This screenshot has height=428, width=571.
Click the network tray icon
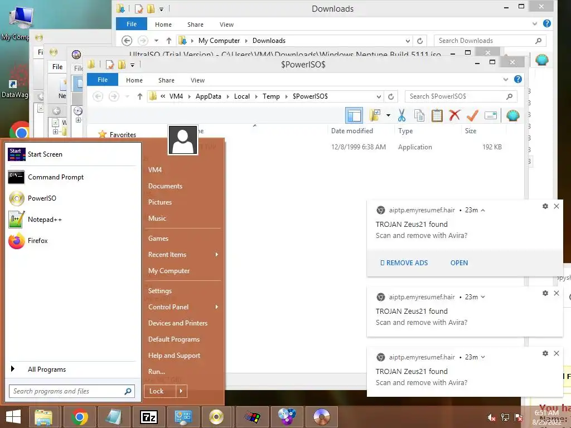pyautogui.click(x=505, y=417)
